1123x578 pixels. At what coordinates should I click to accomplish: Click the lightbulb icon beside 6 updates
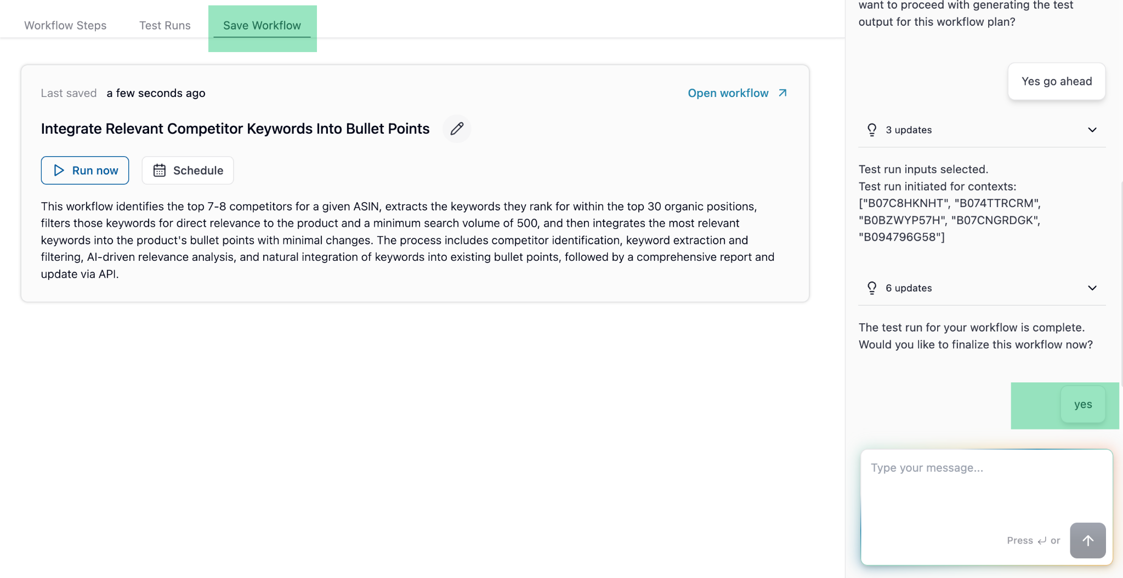[872, 288]
